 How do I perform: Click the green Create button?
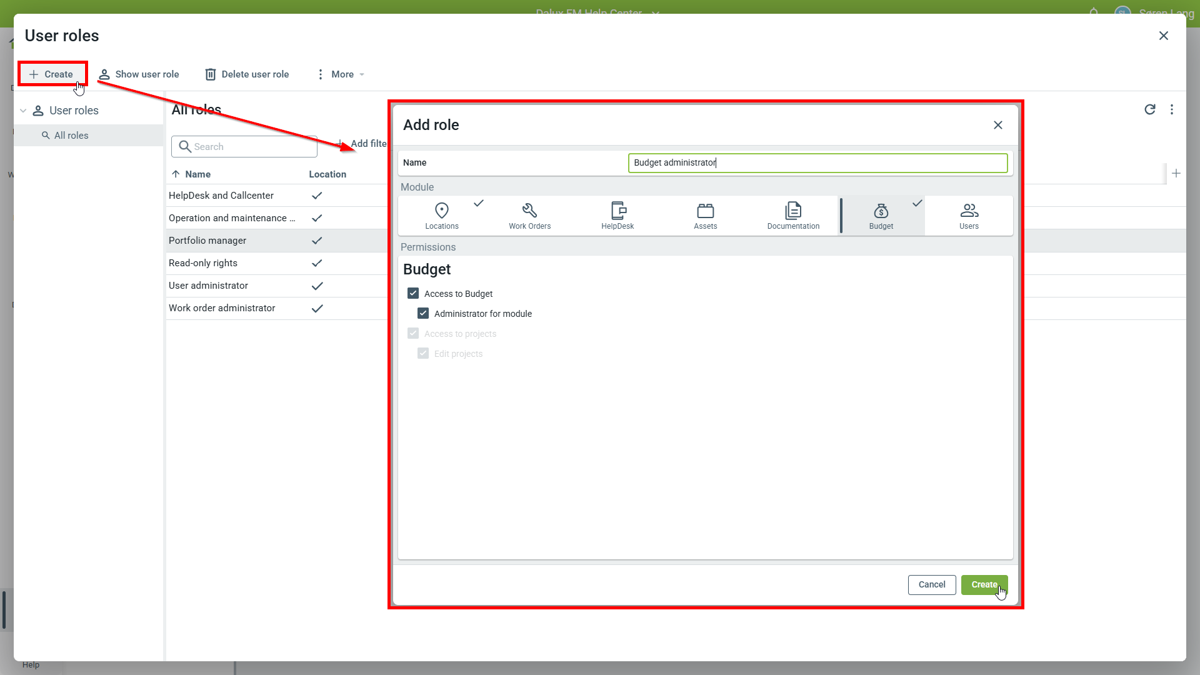tap(984, 584)
